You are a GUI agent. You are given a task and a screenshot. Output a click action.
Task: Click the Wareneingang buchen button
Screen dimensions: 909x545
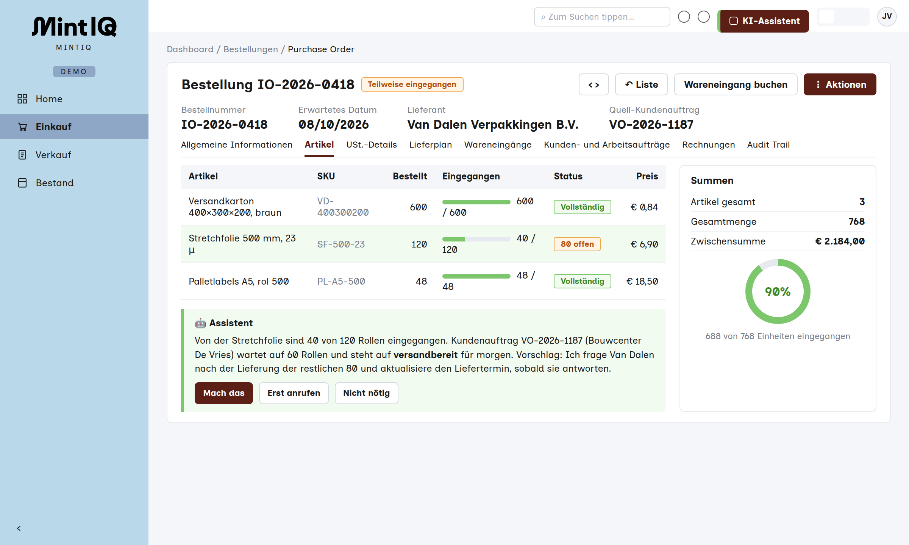pyautogui.click(x=736, y=84)
